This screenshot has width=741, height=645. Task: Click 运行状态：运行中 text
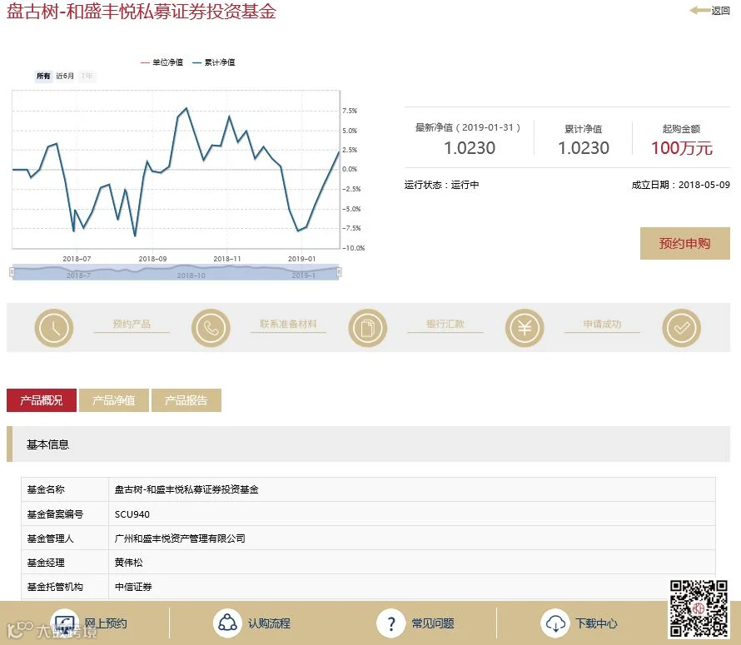tap(441, 185)
